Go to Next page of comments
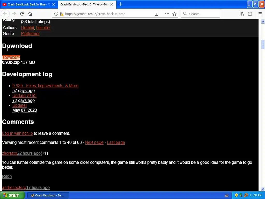 pos(94,143)
